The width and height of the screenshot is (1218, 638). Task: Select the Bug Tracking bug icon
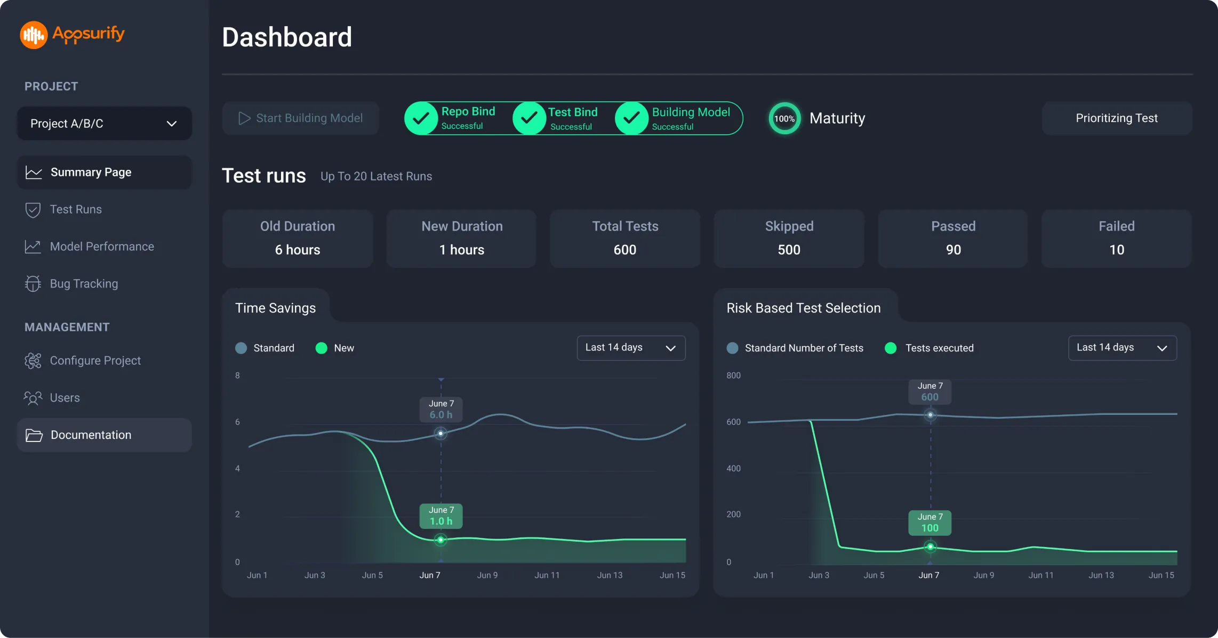tap(33, 283)
